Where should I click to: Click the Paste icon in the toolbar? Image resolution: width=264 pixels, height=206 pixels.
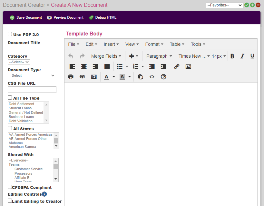pos(140,77)
